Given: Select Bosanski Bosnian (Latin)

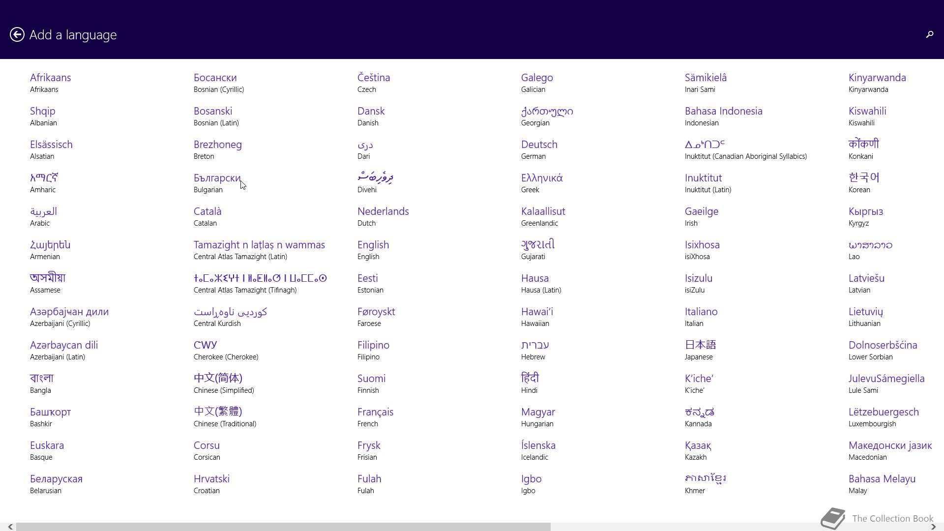Looking at the screenshot, I should point(216,117).
